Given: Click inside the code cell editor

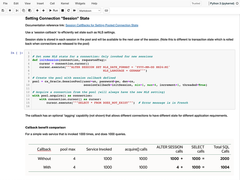Looking at the screenshot, I should click(x=133, y=80).
